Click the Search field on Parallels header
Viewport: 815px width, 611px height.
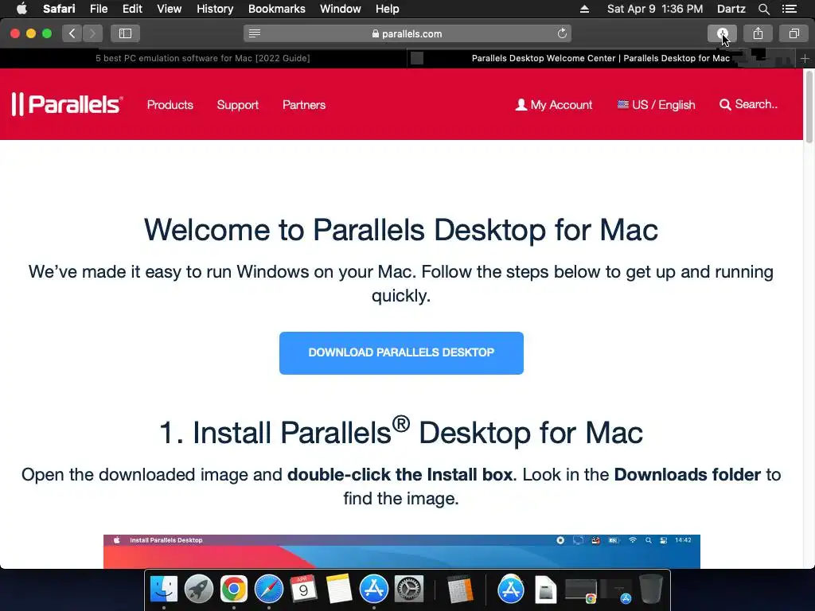click(x=748, y=104)
